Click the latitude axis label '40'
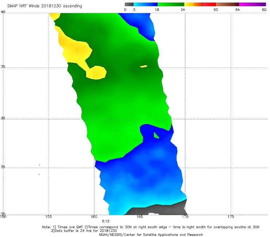Viewport: 270px width, 237px height. tap(3, 12)
